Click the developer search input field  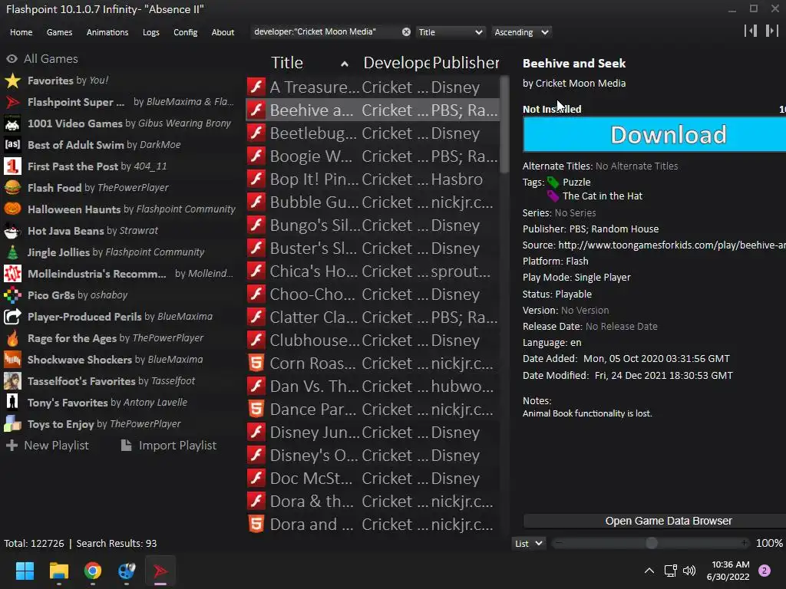coord(325,32)
